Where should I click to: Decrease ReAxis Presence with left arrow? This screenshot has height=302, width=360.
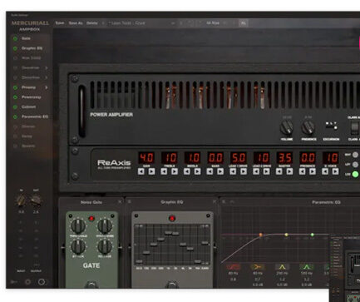tap(302, 171)
